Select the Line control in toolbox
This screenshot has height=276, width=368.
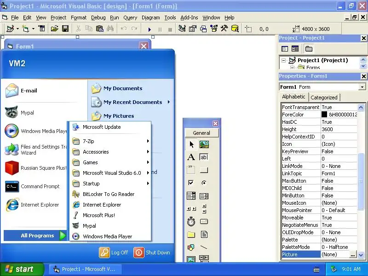point(204,247)
